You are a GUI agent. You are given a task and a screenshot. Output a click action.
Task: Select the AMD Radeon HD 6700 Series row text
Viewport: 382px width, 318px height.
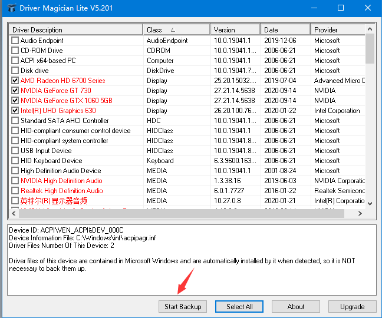click(63, 81)
